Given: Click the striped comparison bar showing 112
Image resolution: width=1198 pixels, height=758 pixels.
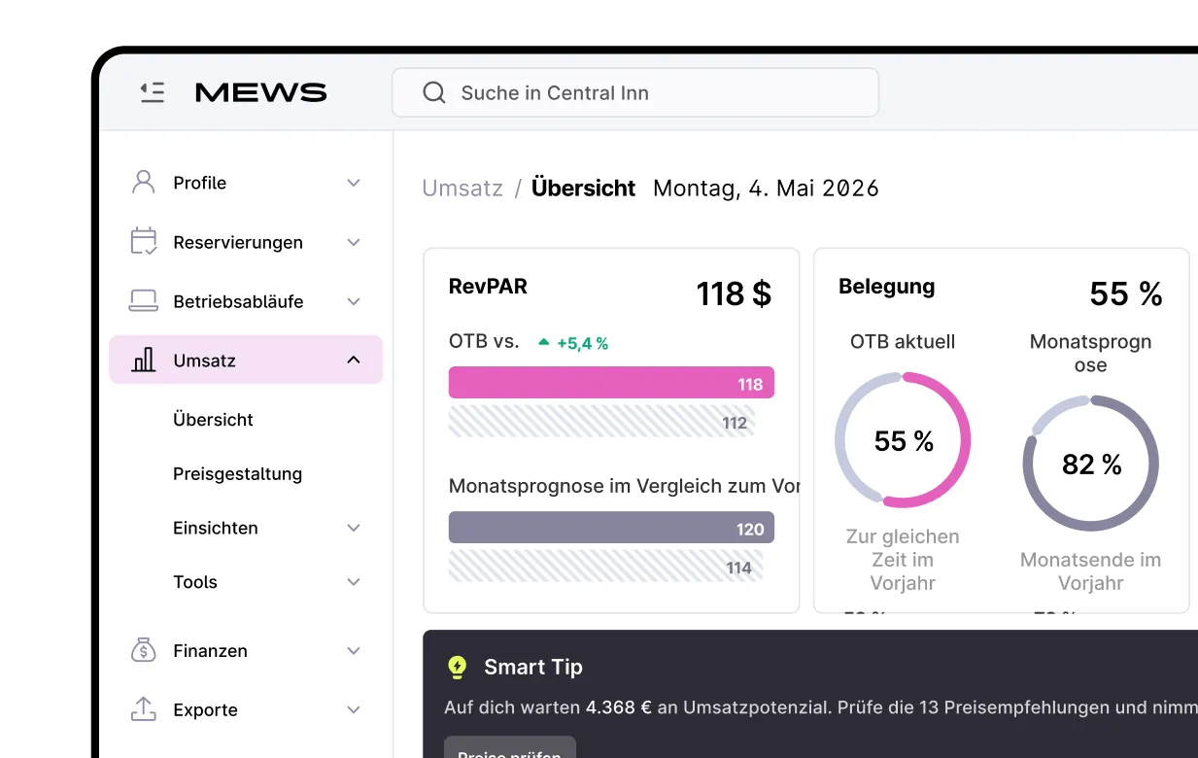Looking at the screenshot, I should [601, 422].
